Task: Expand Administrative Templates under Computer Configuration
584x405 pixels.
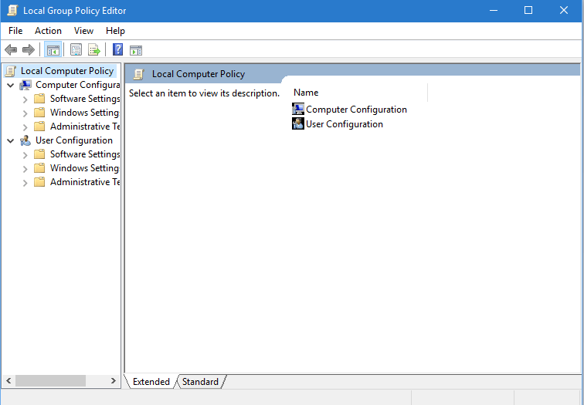Action: click(25, 127)
